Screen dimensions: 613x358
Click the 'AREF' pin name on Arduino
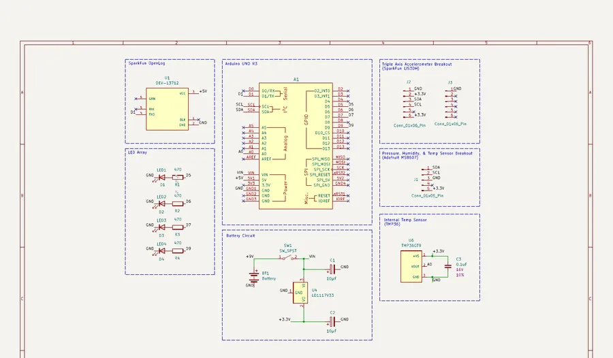266,159
